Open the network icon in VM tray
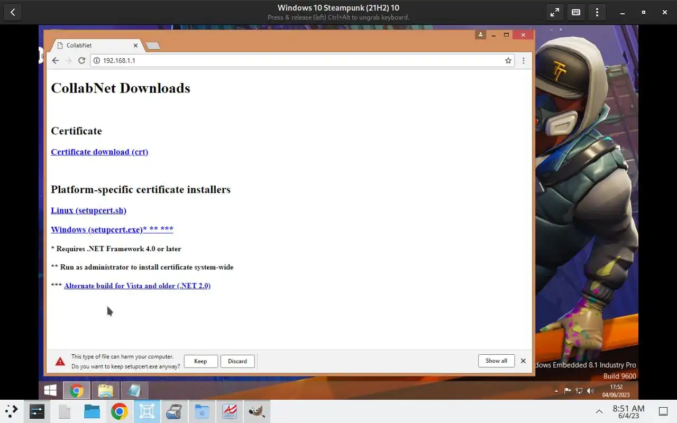 click(x=579, y=391)
